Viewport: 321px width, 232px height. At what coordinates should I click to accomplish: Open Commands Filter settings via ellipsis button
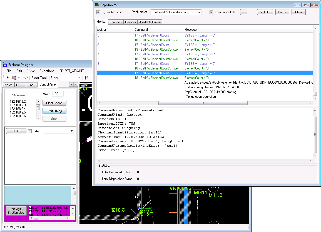[244, 12]
